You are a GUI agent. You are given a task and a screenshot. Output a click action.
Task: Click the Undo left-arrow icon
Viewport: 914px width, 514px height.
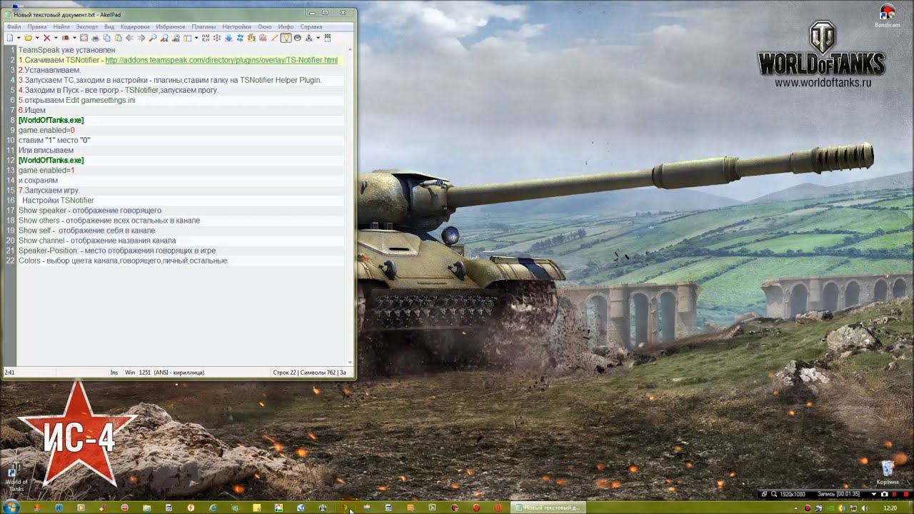pyautogui.click(x=130, y=38)
